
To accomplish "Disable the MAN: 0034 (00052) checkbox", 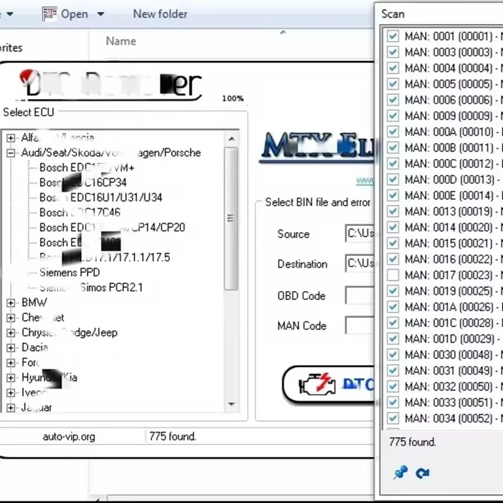I will [392, 418].
